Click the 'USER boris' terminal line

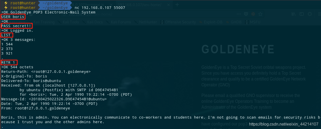13,17
